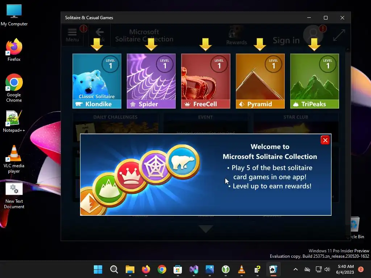Expand the down arrow below the welcome banner
Image resolution: width=371 pixels, height=278 pixels.
coord(206,229)
